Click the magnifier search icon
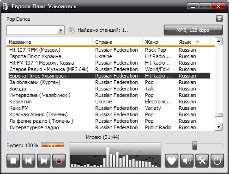 pyautogui.click(x=72, y=30)
